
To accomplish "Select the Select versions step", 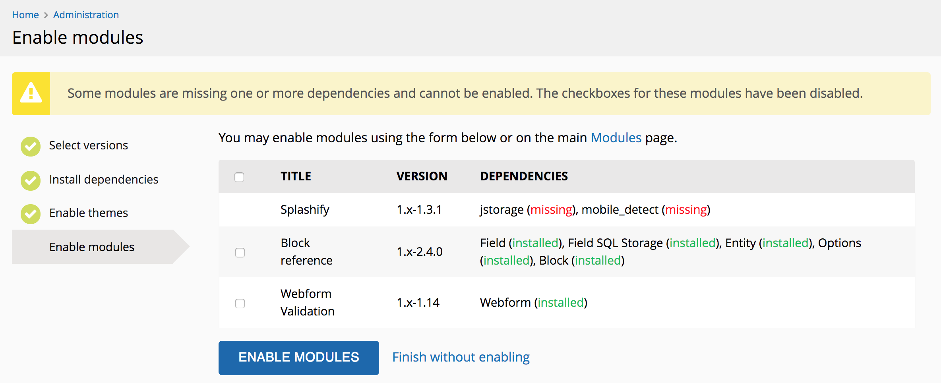I will pyautogui.click(x=88, y=145).
